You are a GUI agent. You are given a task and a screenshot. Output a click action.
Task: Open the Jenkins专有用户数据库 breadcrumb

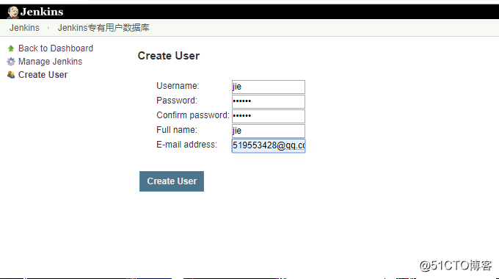[x=103, y=28]
